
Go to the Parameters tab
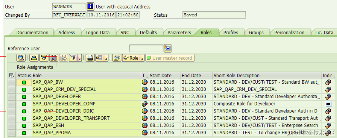click(179, 33)
